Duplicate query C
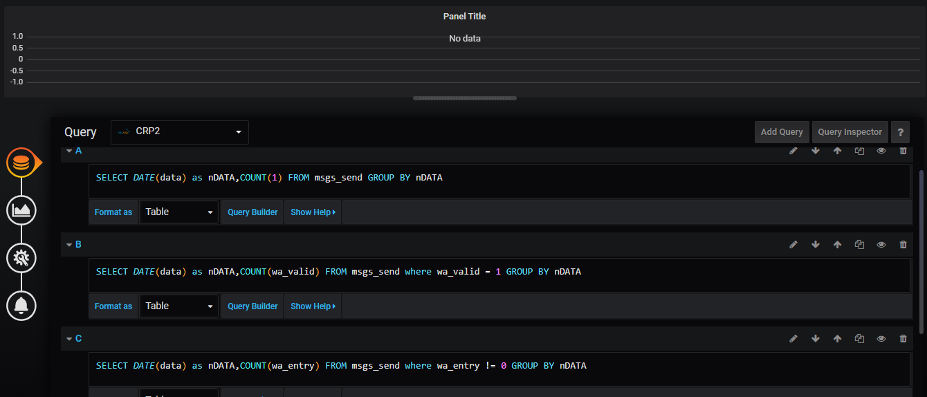Image resolution: width=927 pixels, height=397 pixels. click(859, 338)
